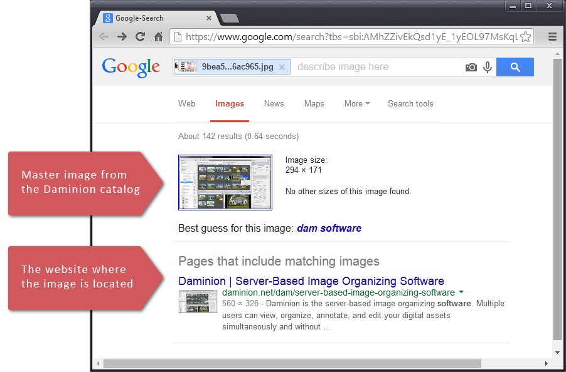Bookmark this page with the star icon

coord(526,37)
